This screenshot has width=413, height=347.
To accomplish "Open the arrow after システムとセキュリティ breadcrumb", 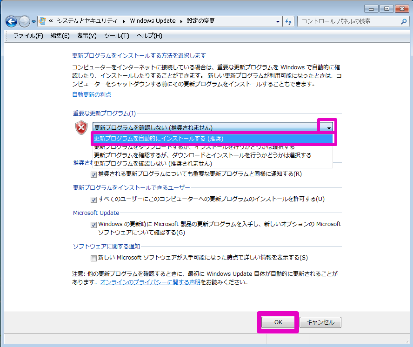I will tap(124, 21).
